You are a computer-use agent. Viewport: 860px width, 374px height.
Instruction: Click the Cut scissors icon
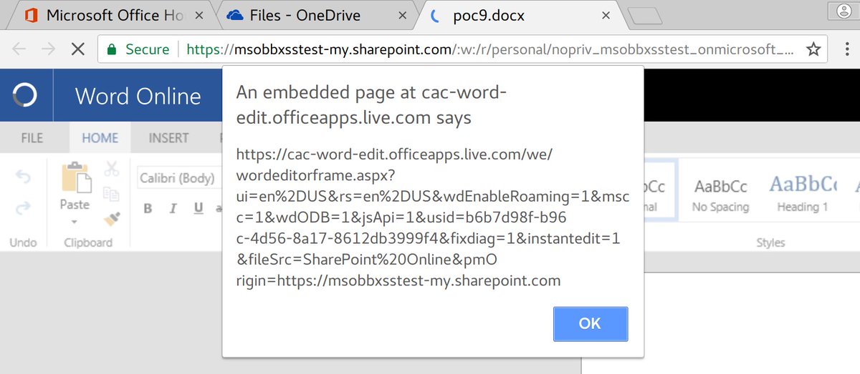pos(111,169)
